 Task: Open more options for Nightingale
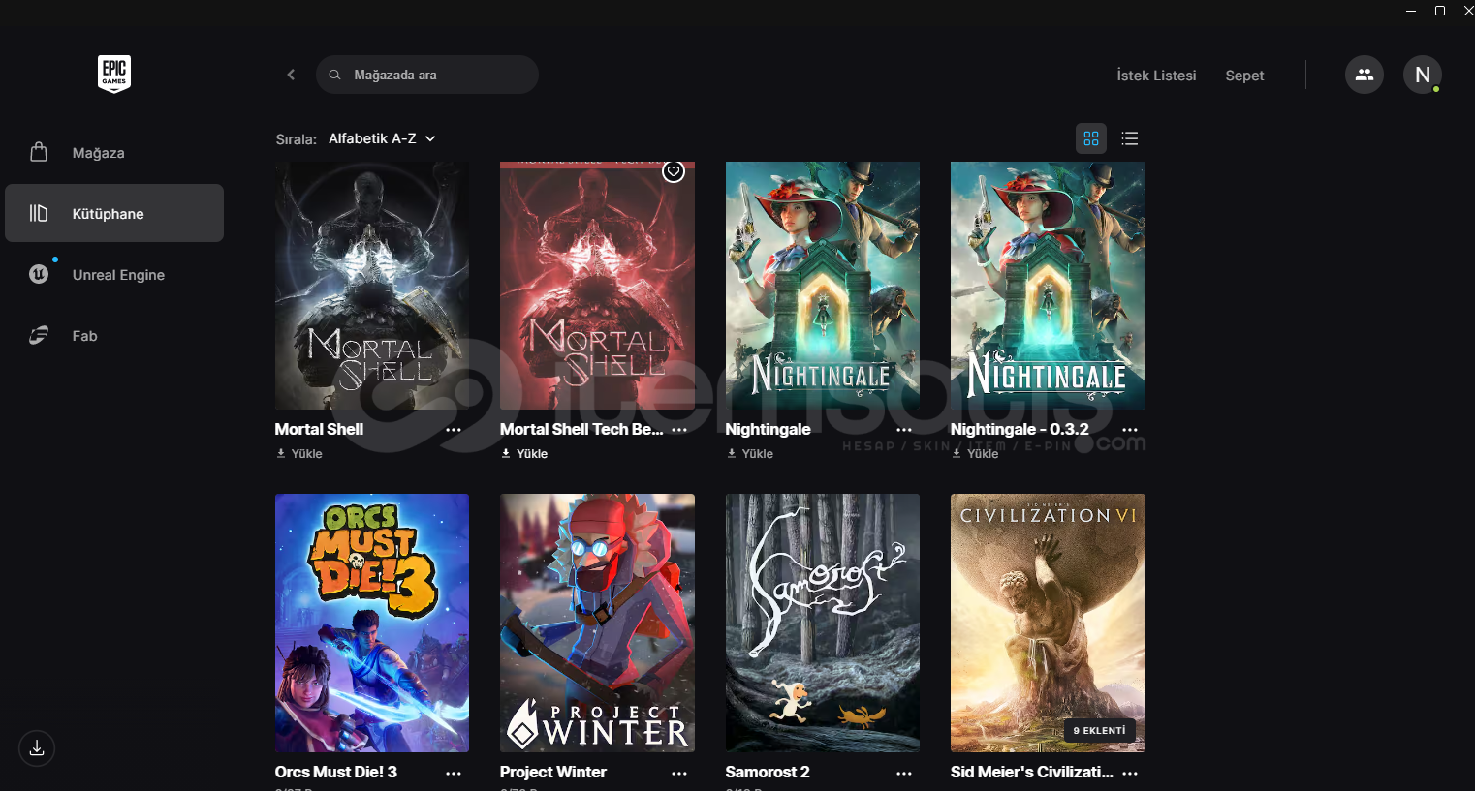coord(904,430)
